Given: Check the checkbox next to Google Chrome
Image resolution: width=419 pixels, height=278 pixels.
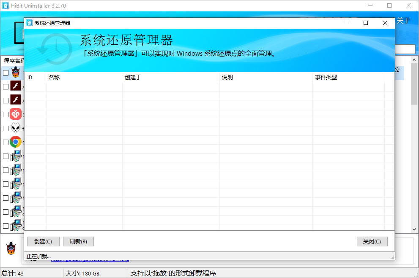Looking at the screenshot, I should [6, 142].
